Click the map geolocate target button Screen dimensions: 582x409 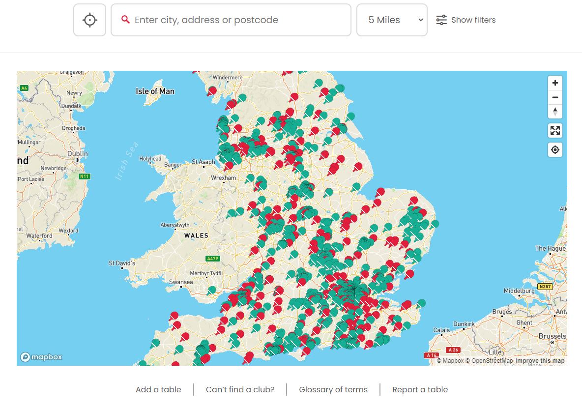tap(555, 150)
